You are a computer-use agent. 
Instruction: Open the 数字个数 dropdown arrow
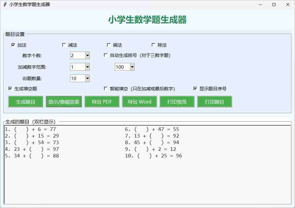pyautogui.click(x=87, y=55)
